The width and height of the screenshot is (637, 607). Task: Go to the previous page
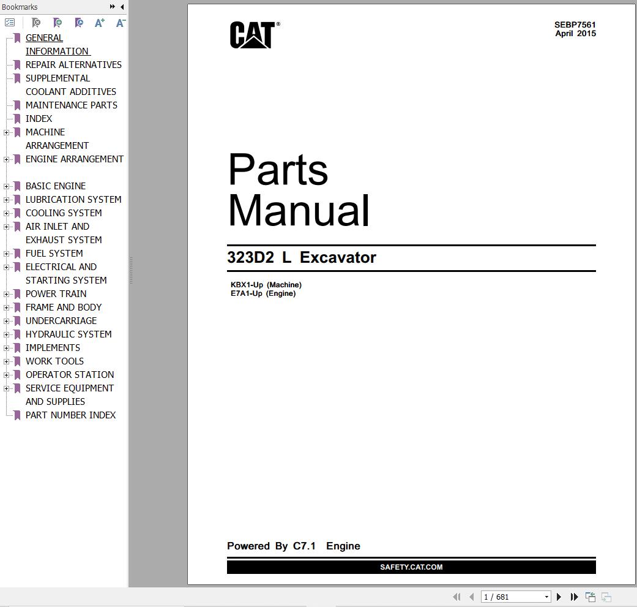(x=472, y=597)
